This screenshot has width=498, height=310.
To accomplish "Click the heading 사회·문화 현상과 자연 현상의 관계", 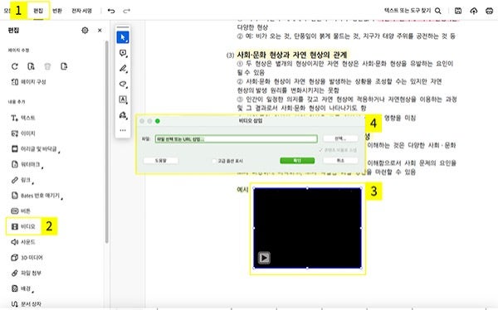I will click(292, 55).
